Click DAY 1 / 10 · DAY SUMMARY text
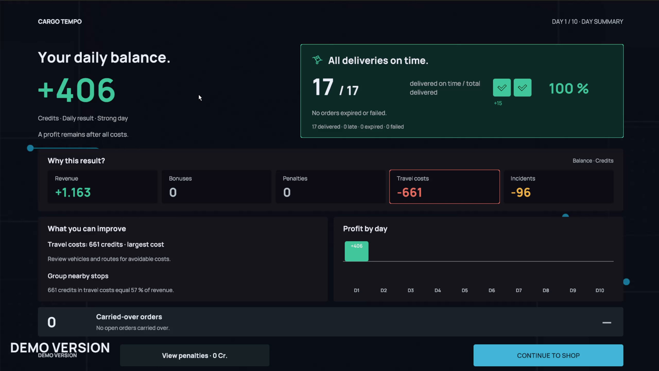 pos(587,21)
